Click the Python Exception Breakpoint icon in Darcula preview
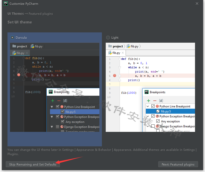This screenshot has height=172, width=205. [x=62, y=117]
